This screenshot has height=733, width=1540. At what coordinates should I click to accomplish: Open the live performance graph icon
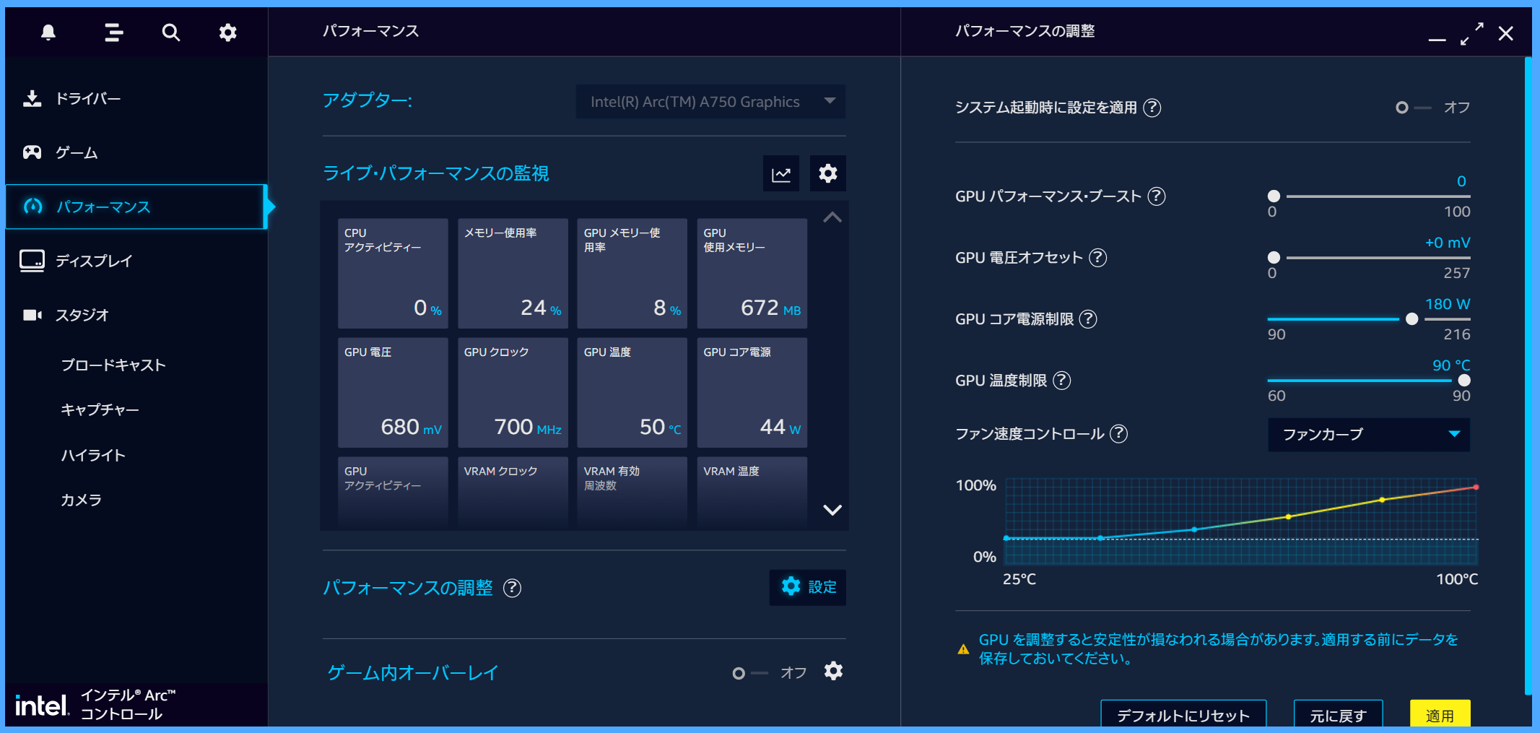click(x=781, y=174)
